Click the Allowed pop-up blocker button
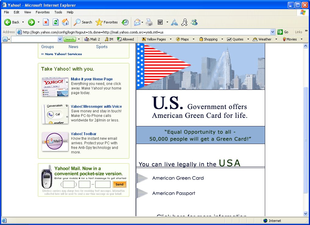Image resolution: width=310 pixels, height=225 pixels. [125, 39]
